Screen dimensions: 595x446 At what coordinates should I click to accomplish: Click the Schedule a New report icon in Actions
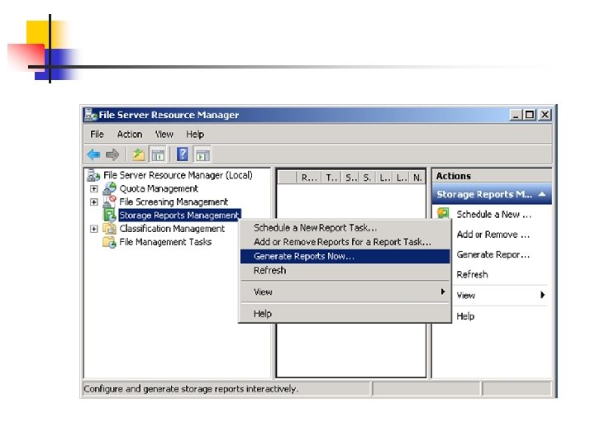(x=443, y=214)
